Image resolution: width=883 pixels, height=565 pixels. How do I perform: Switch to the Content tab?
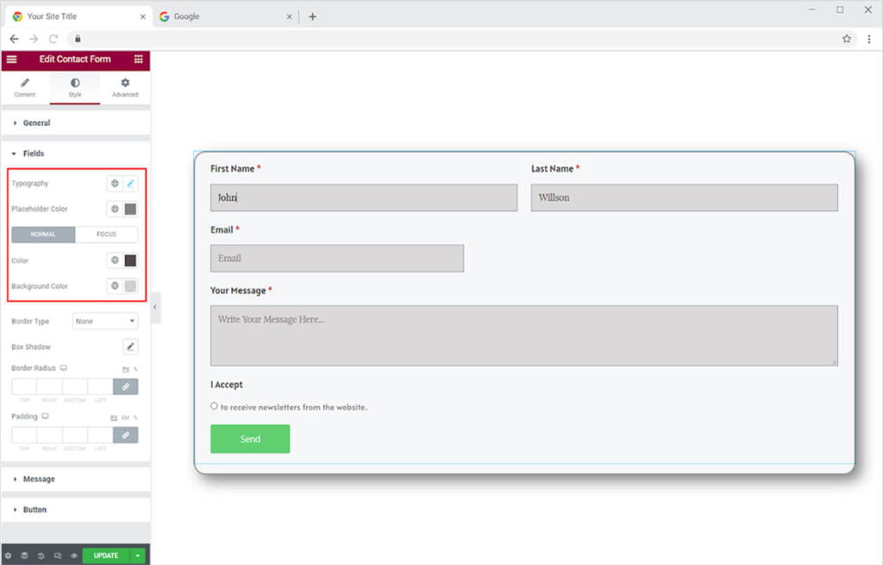[25, 87]
